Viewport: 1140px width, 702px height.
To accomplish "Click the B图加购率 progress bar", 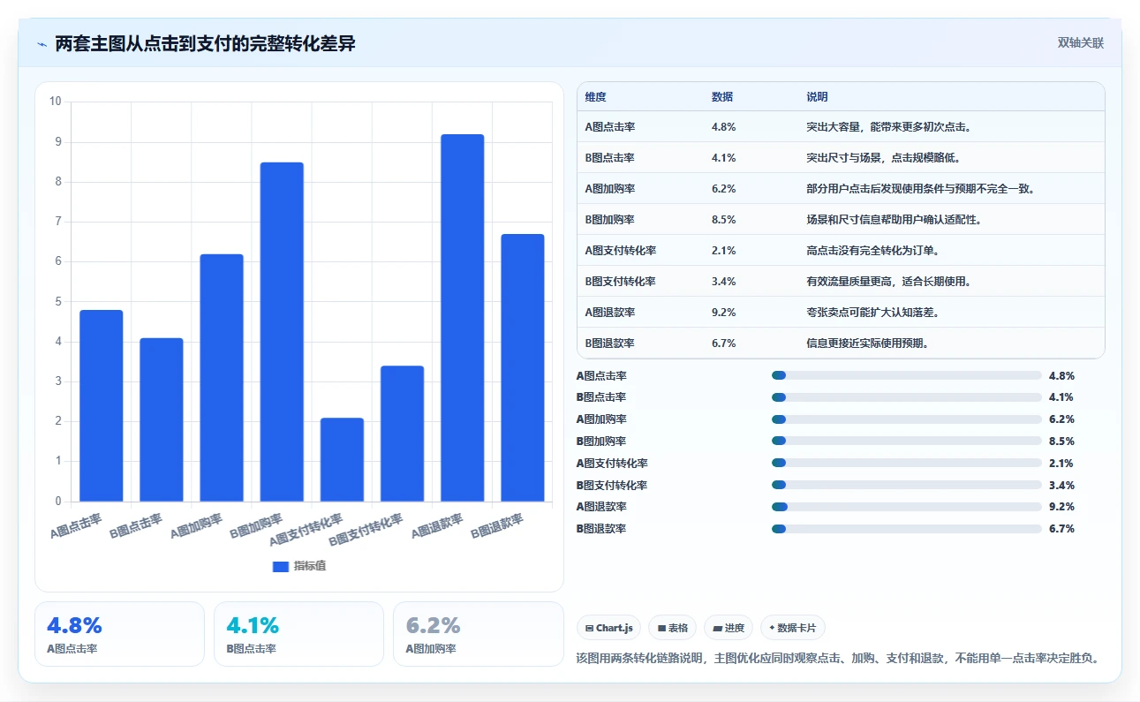I will point(907,441).
